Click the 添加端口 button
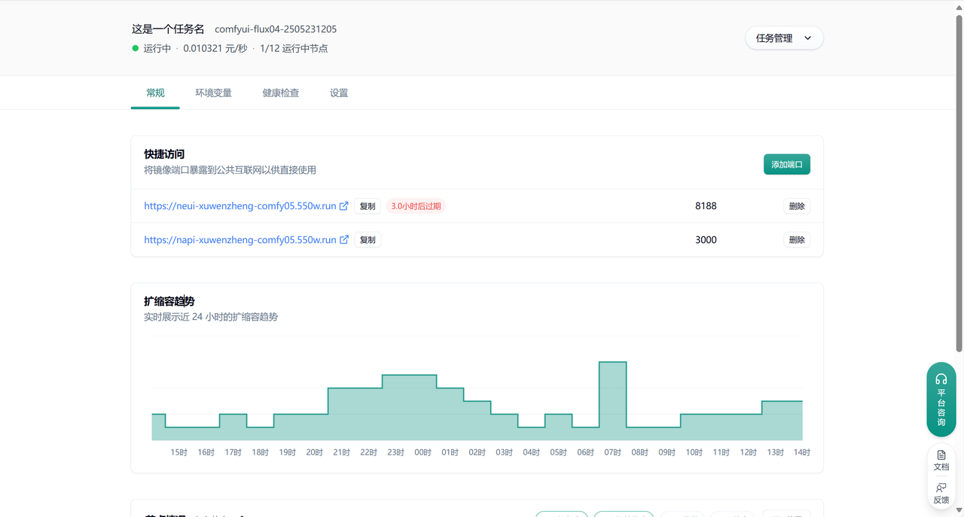The image size is (964, 517). [786, 164]
